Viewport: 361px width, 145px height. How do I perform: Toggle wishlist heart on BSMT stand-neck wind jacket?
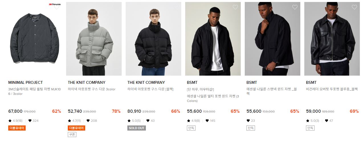tap(295, 7)
